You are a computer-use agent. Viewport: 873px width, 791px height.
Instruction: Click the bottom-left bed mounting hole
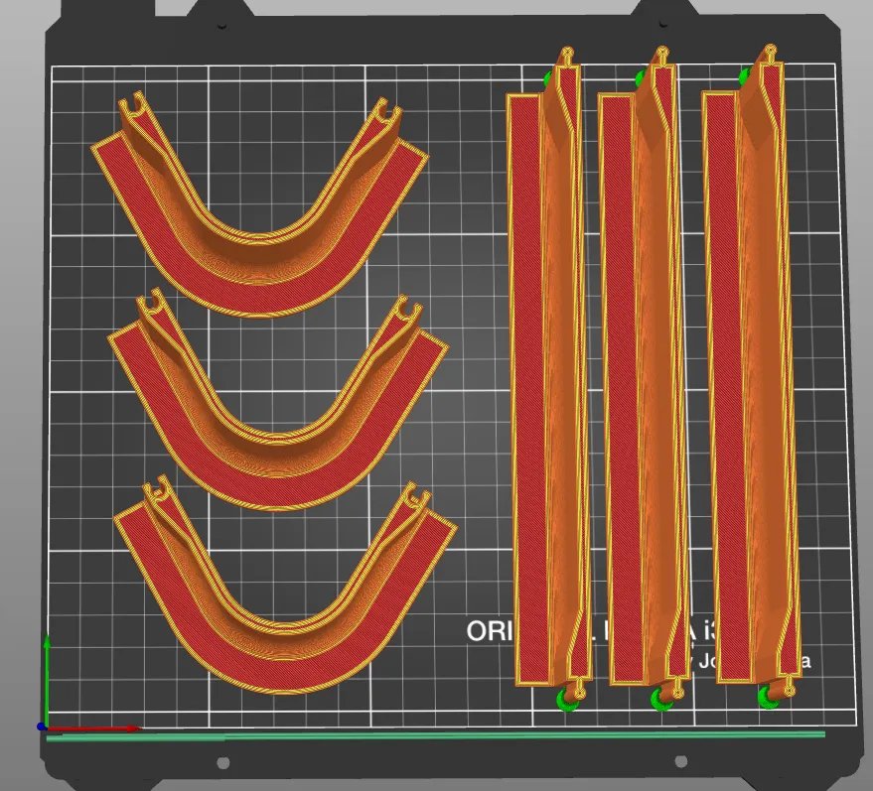click(222, 762)
